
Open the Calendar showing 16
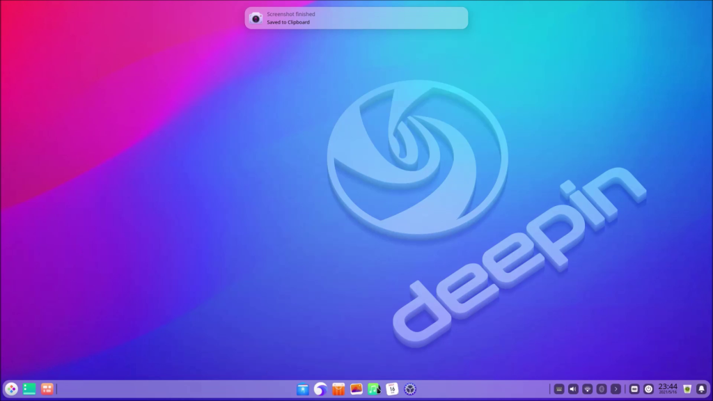pyautogui.click(x=392, y=389)
